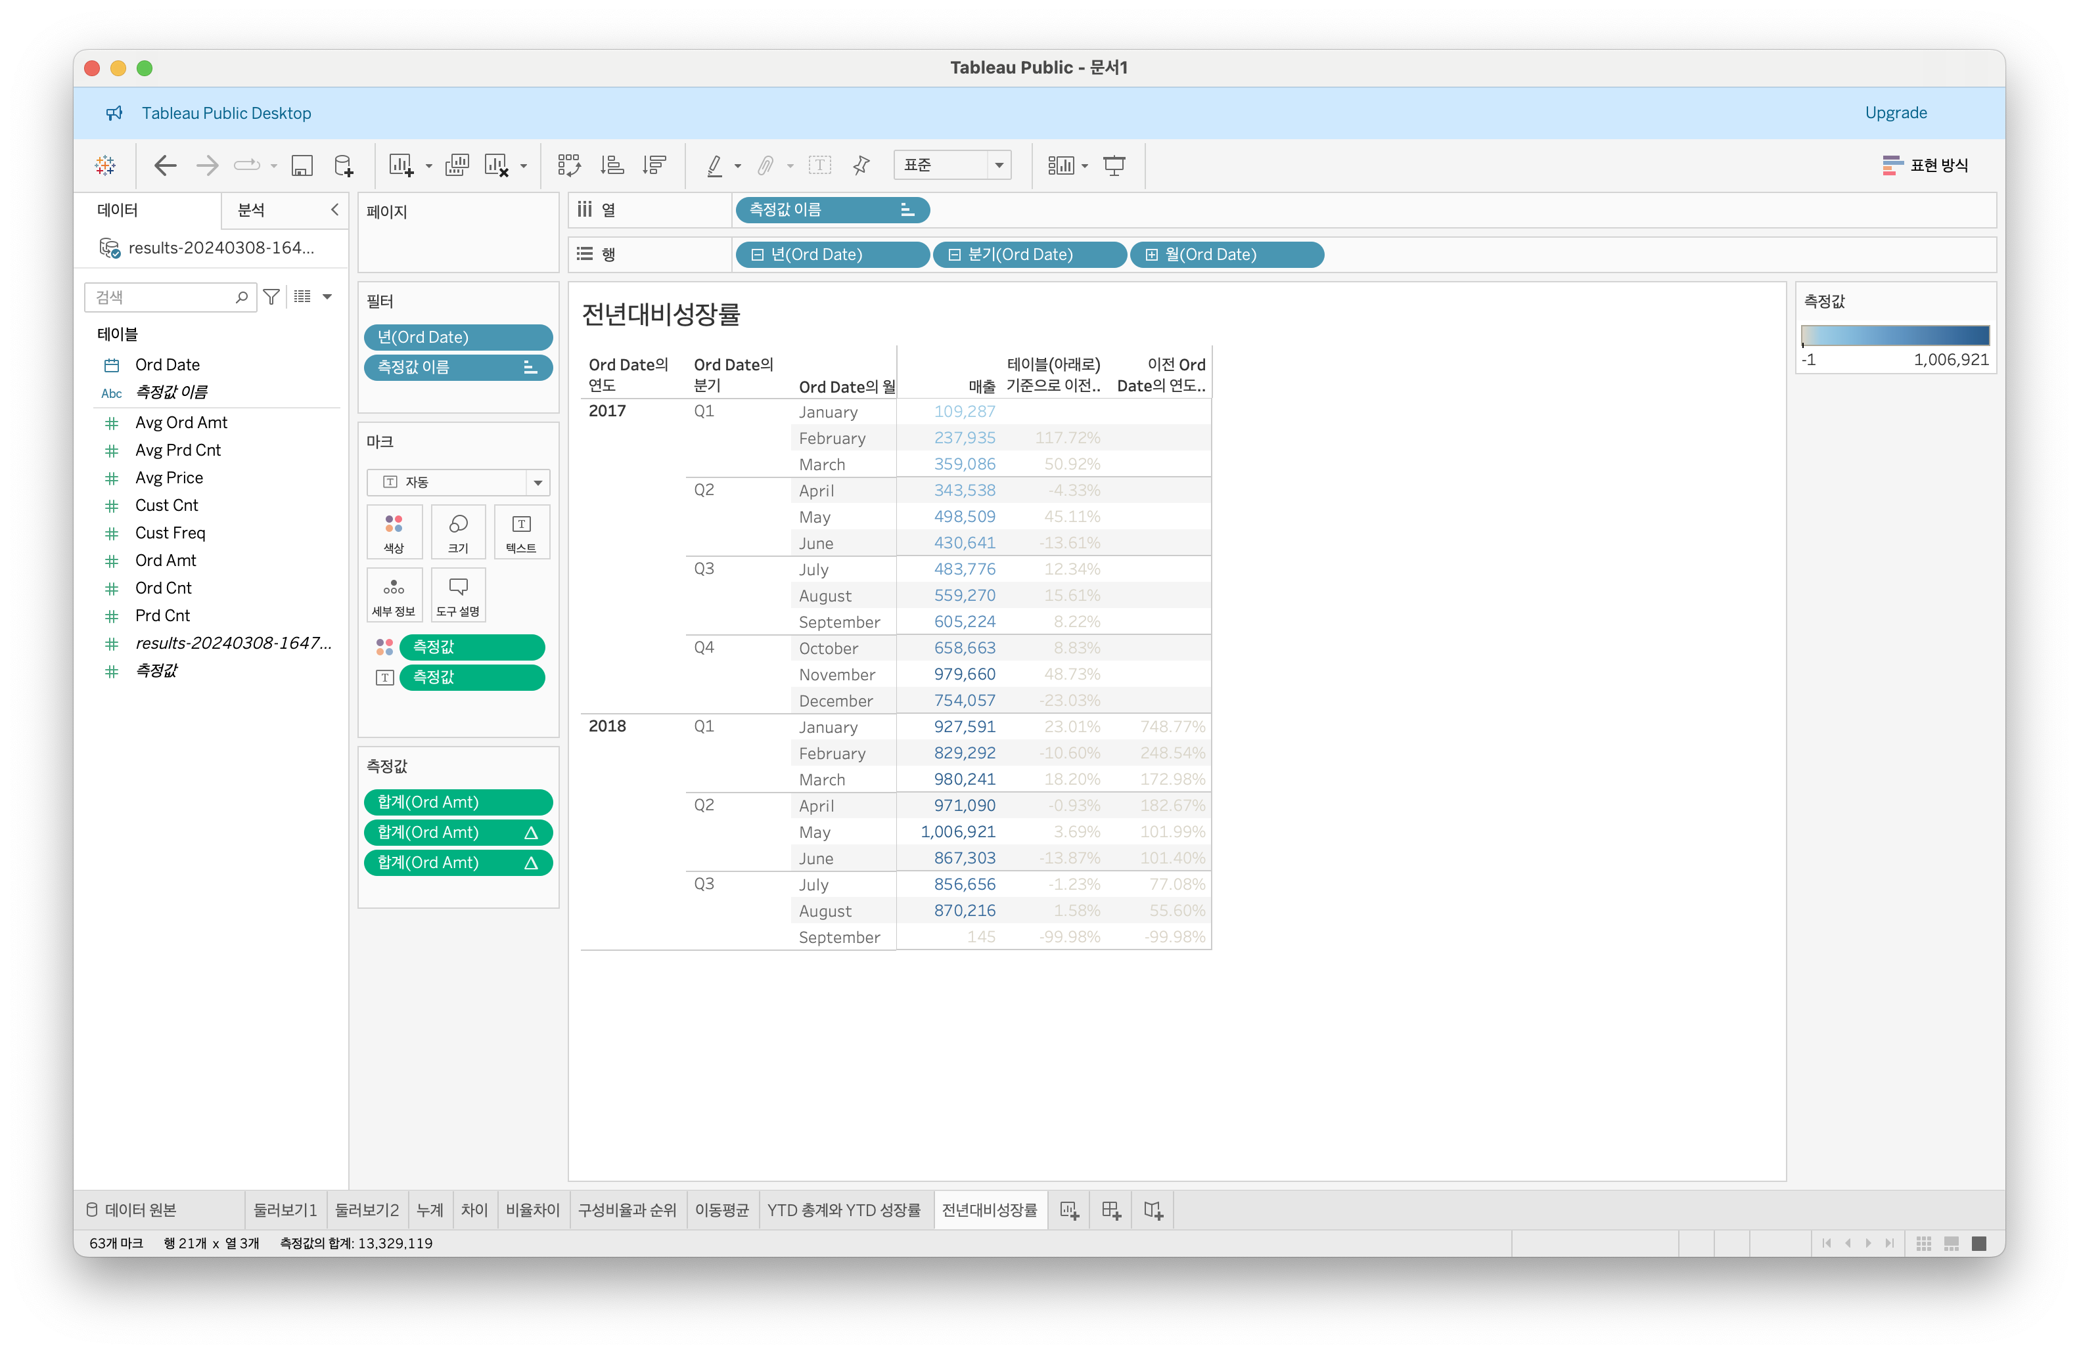Switch to the 분석 tab
2079x1354 pixels.
[252, 209]
